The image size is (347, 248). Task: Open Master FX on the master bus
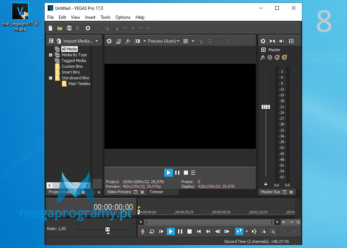pos(263,57)
